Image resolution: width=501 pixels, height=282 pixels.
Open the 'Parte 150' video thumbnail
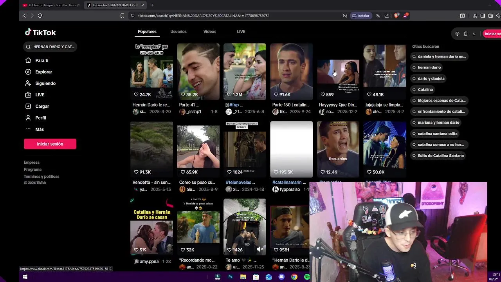click(x=291, y=71)
